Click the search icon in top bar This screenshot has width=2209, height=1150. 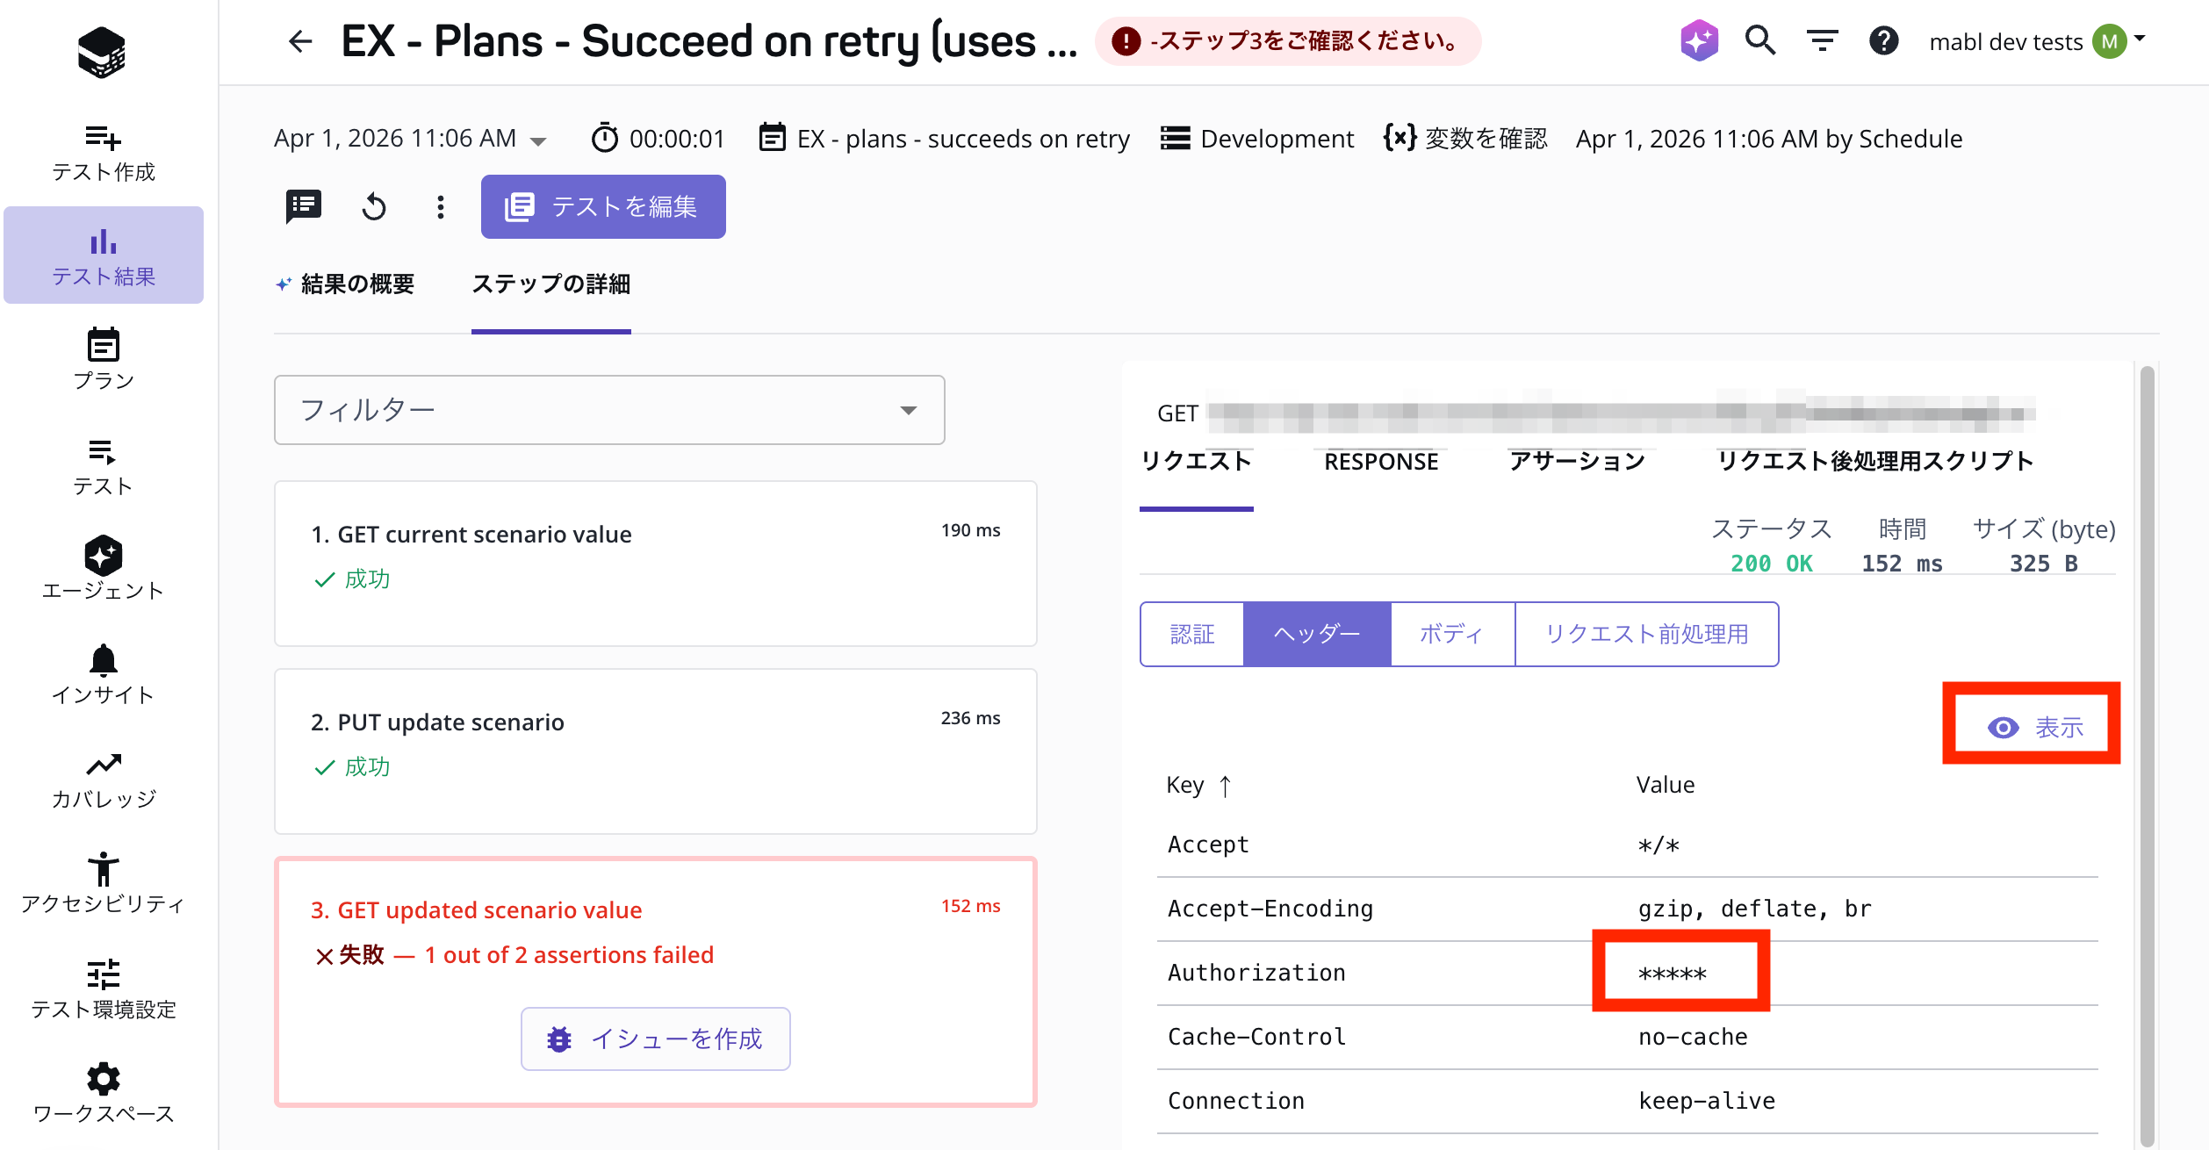point(1759,40)
